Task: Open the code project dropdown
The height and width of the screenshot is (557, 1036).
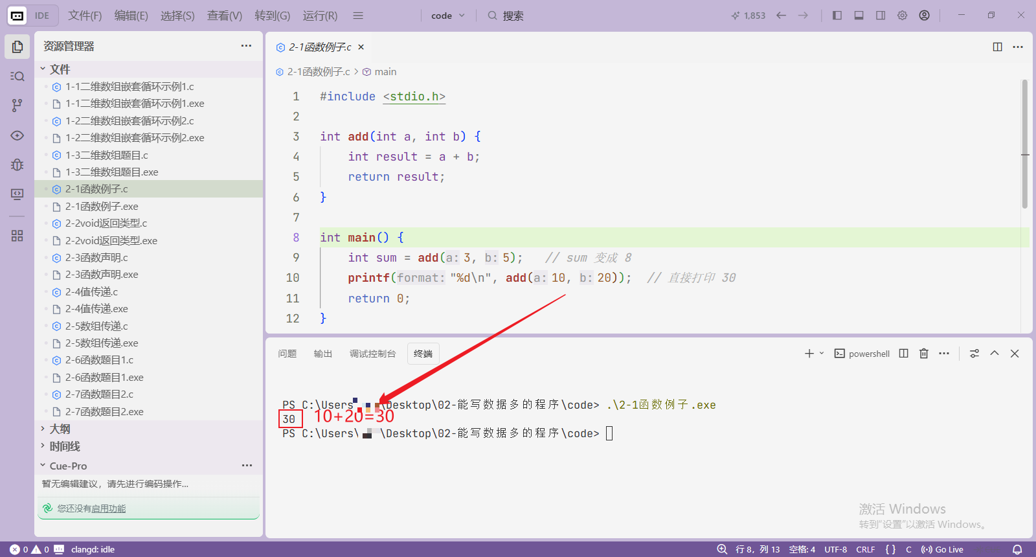Action: 448,16
